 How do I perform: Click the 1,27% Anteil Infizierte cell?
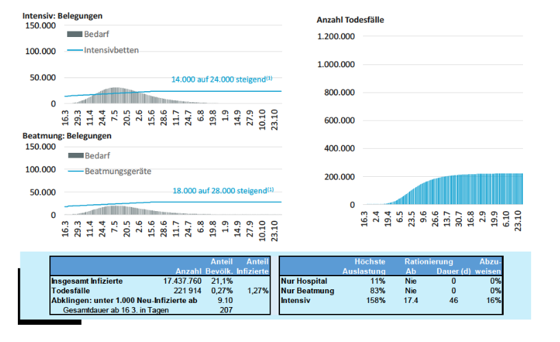tap(257, 291)
